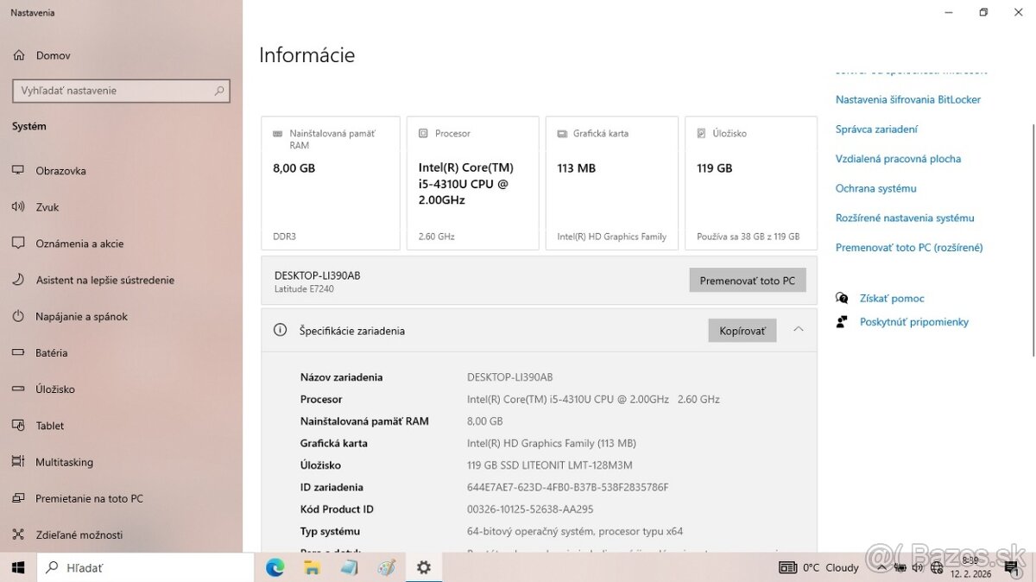Click the tablet icon beside Tablet in sidebar

19,426
